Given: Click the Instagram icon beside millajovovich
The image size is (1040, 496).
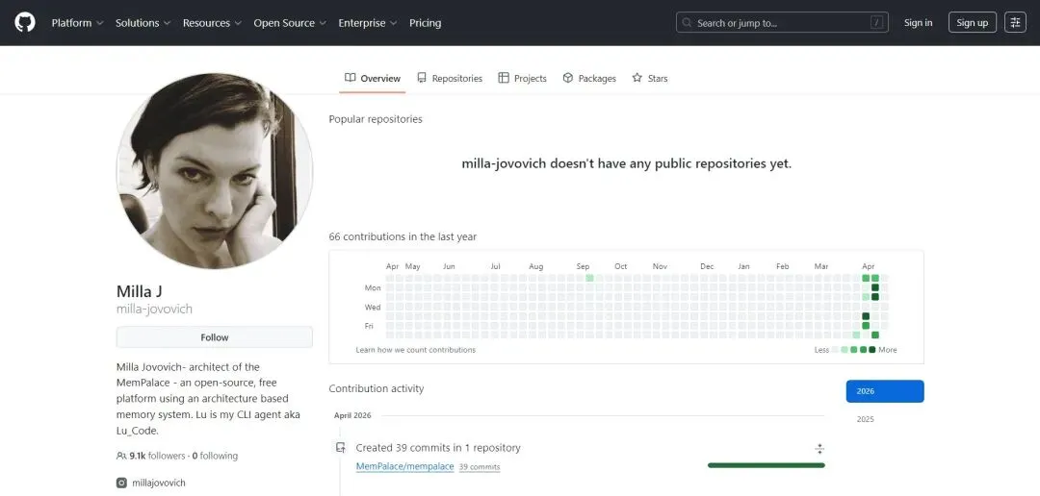Looking at the screenshot, I should click(x=121, y=483).
